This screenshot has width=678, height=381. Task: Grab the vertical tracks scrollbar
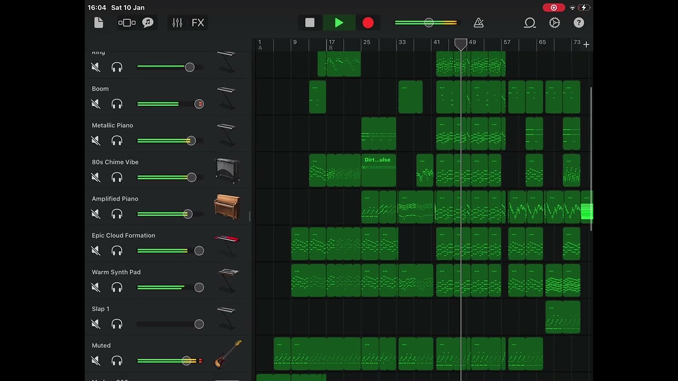click(x=591, y=159)
